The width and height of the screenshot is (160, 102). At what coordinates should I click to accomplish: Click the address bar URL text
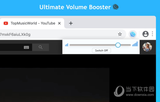tap(15, 35)
